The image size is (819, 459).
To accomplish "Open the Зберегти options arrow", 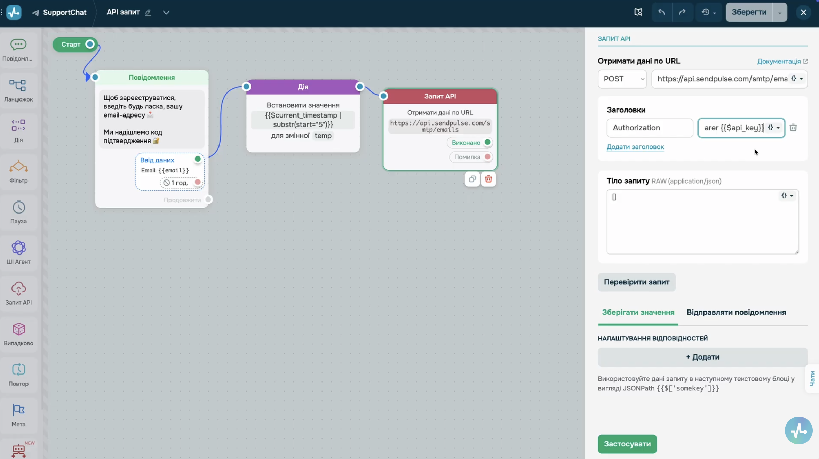I will pyautogui.click(x=780, y=12).
